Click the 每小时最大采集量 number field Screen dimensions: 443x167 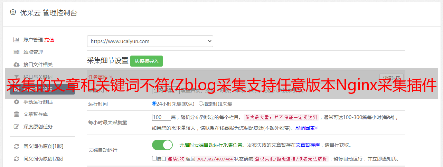click(161, 117)
